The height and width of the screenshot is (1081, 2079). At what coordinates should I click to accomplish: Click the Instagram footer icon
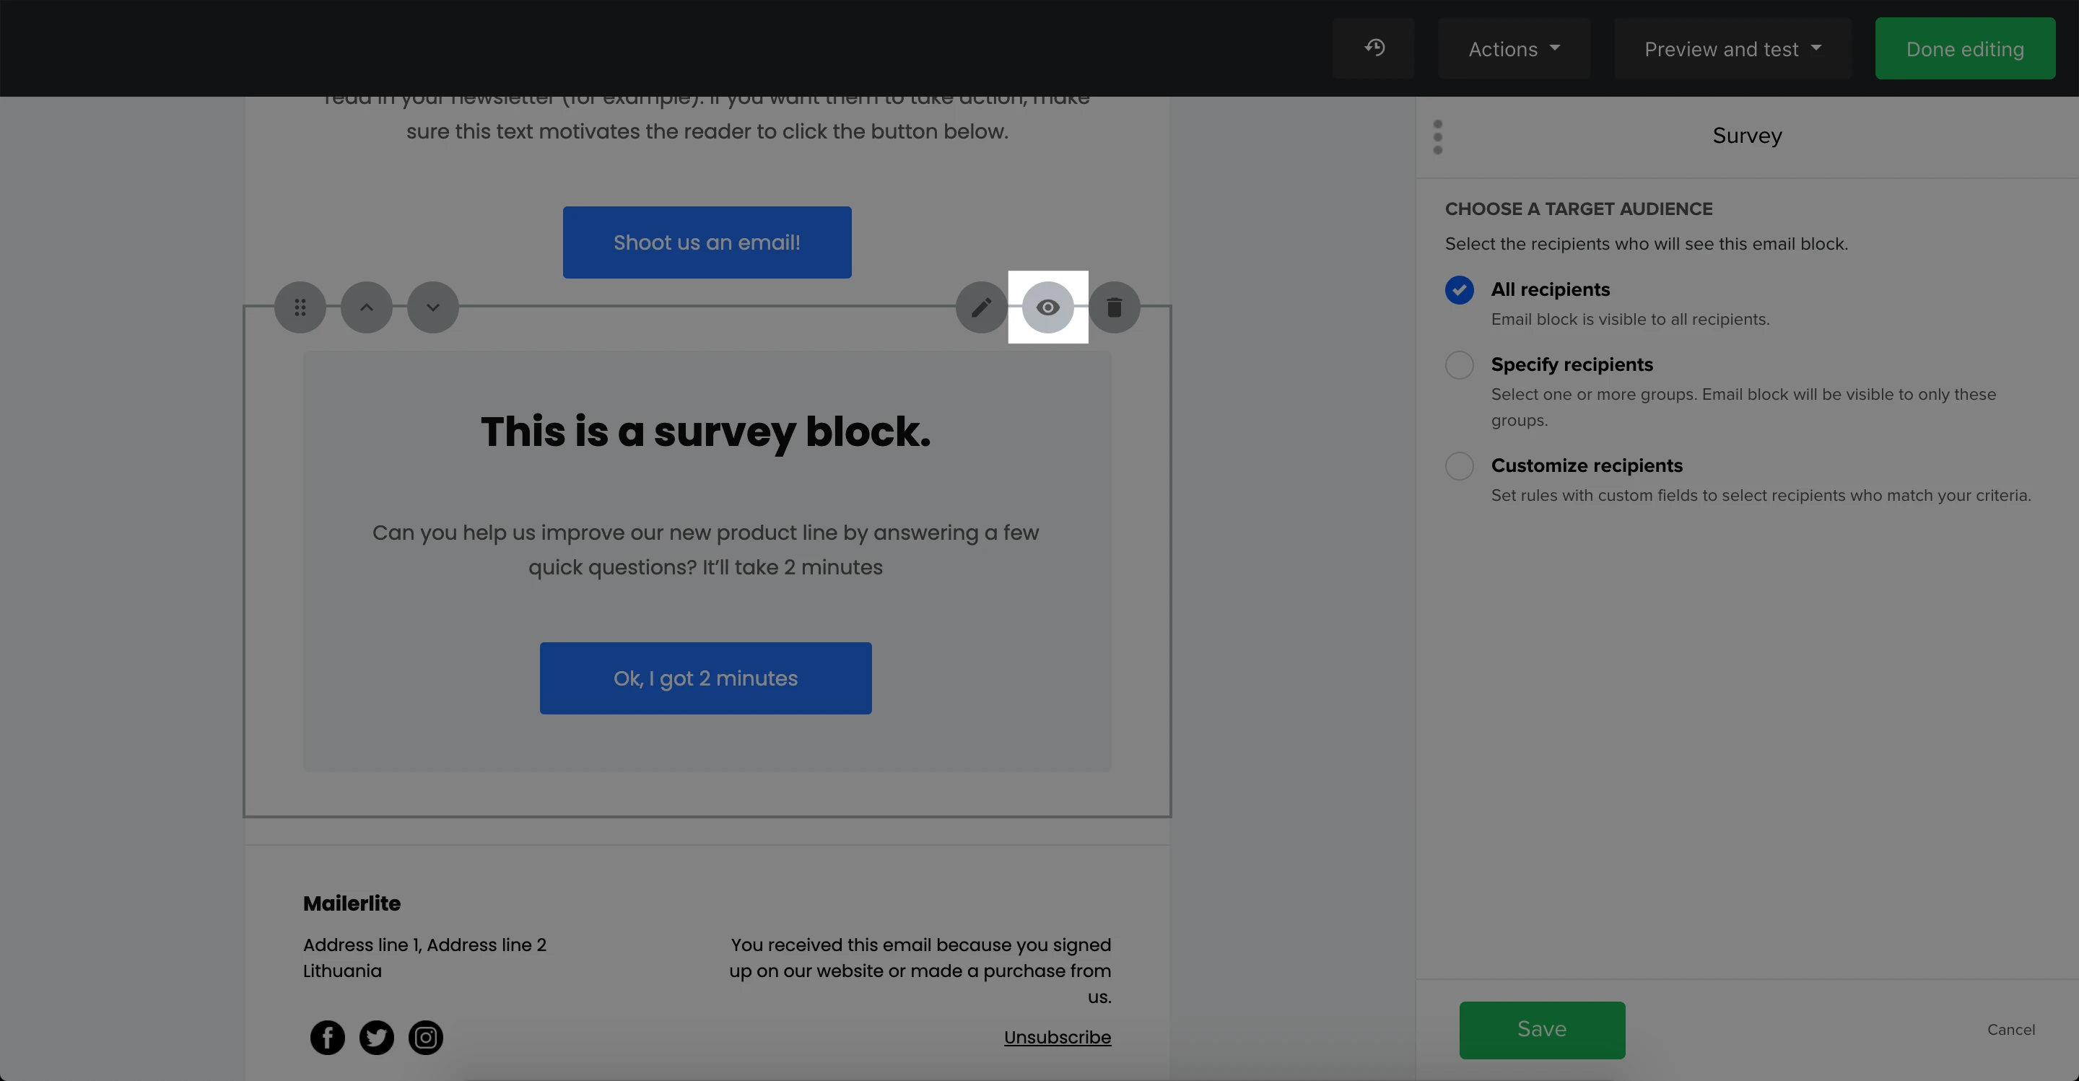(425, 1038)
